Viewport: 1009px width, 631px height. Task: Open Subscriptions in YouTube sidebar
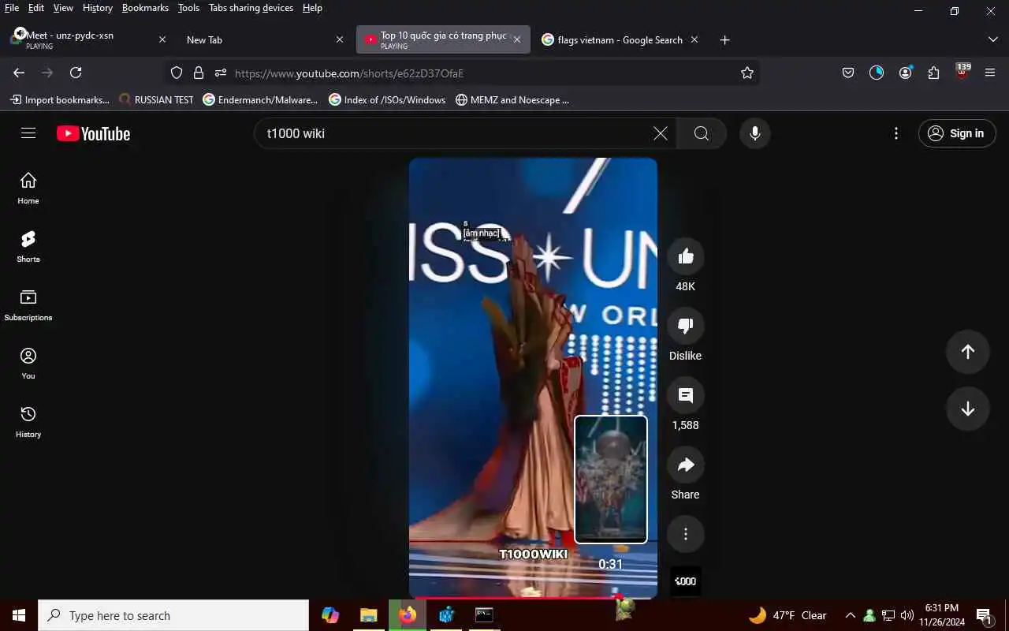[28, 305]
